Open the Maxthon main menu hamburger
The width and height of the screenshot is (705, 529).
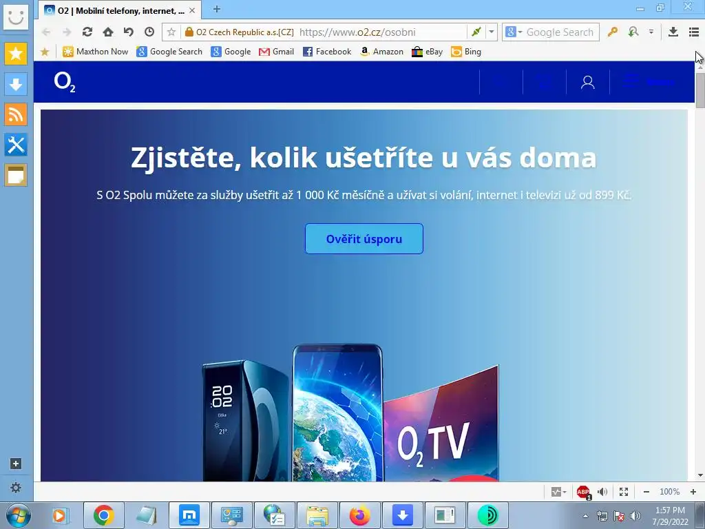(694, 32)
